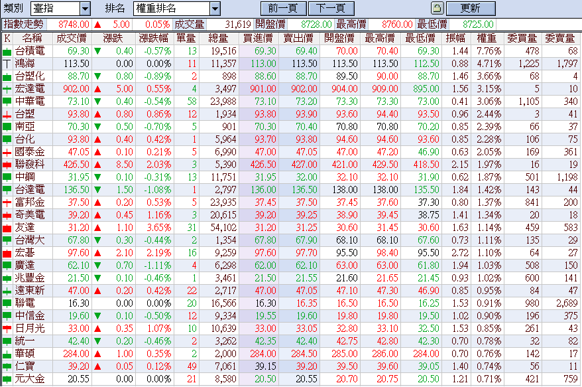Sort by the 成交價 column header

pyautogui.click(x=72, y=39)
